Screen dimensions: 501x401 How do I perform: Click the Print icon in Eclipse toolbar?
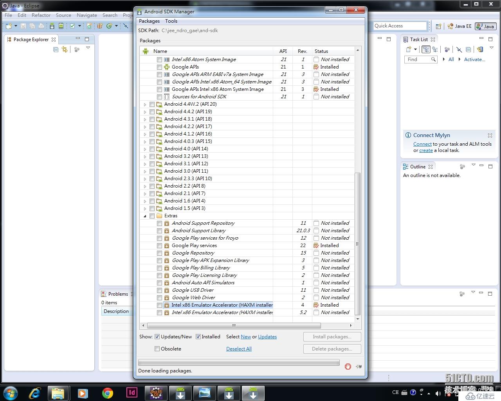click(41, 26)
